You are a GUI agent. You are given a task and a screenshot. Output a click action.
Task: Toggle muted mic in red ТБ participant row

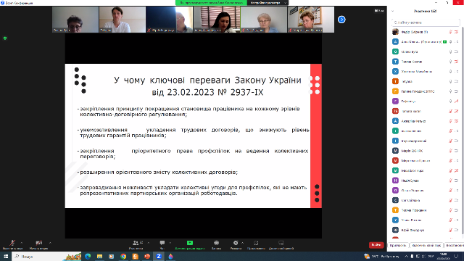451,111
